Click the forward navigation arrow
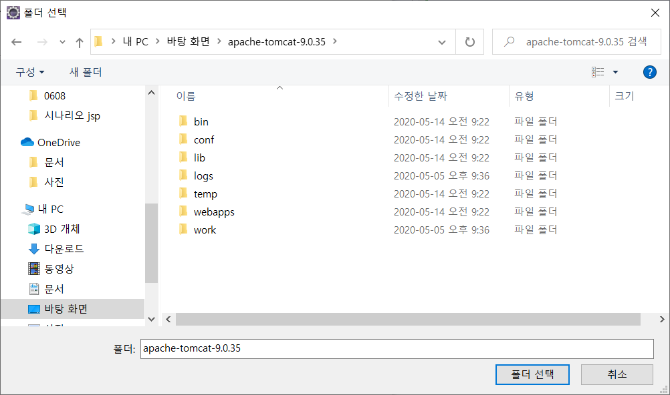The image size is (670, 395). [x=42, y=42]
